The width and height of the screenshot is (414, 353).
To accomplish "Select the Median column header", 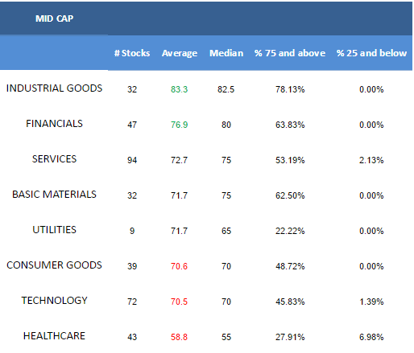I will tap(226, 53).
